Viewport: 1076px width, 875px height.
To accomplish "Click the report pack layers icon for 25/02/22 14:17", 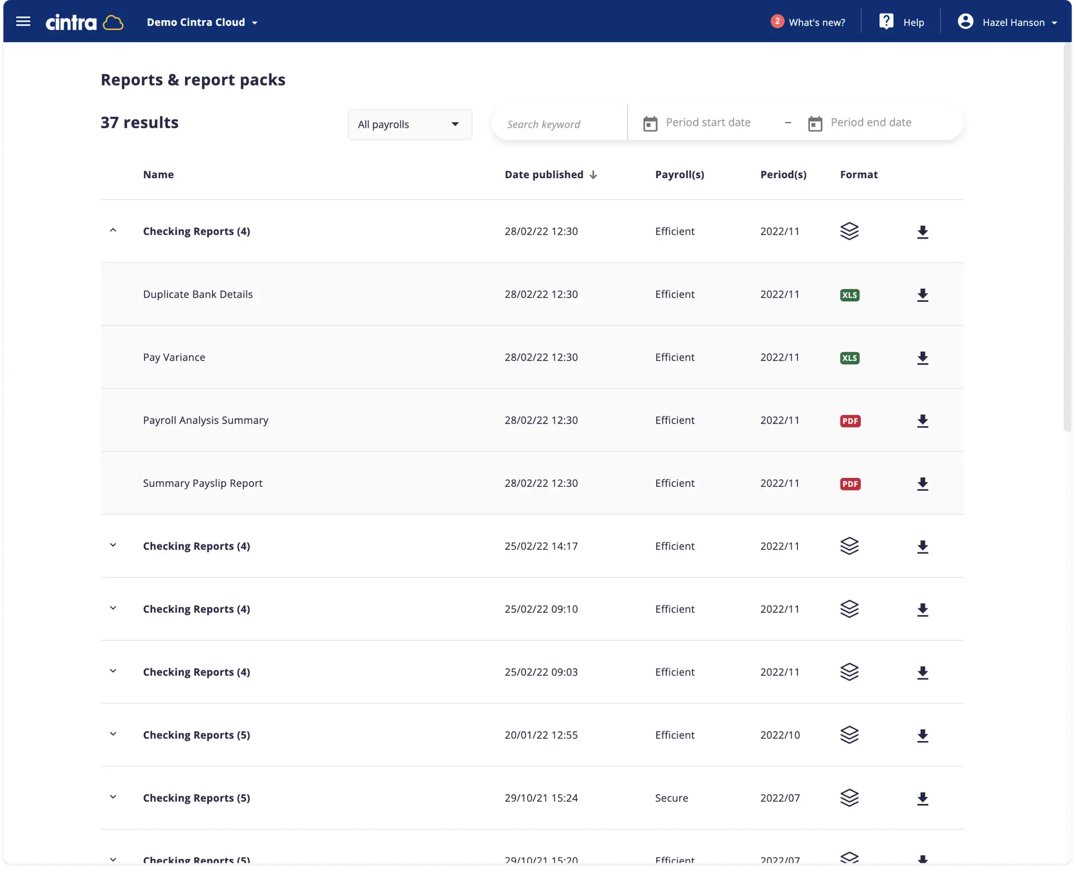I will click(x=850, y=546).
